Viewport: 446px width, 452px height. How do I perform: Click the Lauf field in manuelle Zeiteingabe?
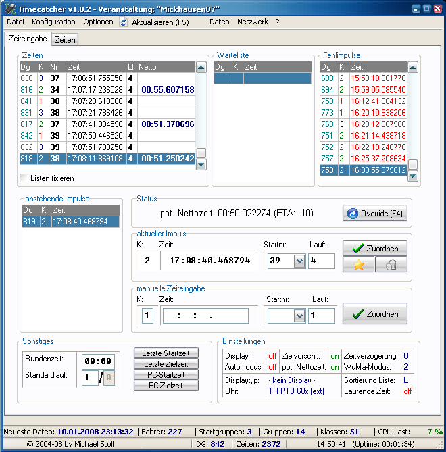[x=322, y=316]
